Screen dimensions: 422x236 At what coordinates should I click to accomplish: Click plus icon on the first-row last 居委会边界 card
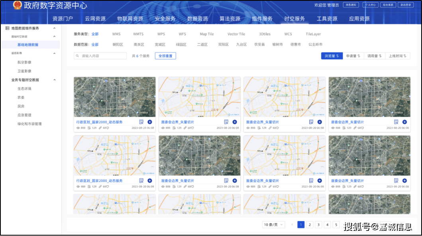tap(404, 122)
